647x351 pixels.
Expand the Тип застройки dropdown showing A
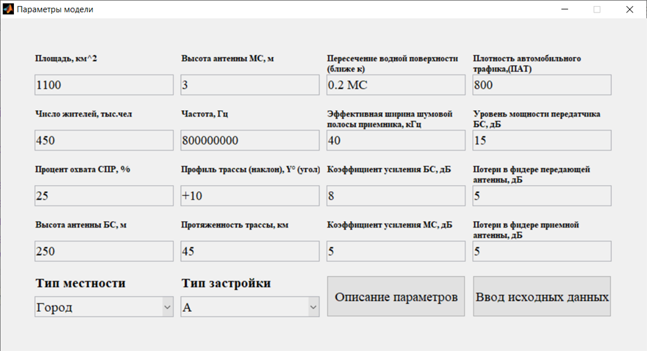[250, 307]
